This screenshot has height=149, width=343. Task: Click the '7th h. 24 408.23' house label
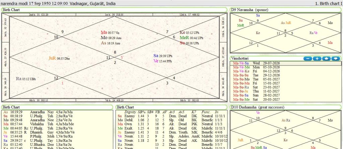114,100
